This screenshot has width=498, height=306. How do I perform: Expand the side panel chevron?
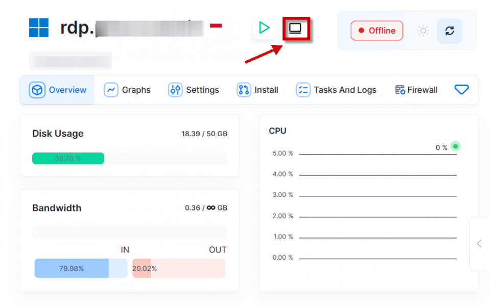coord(479,243)
